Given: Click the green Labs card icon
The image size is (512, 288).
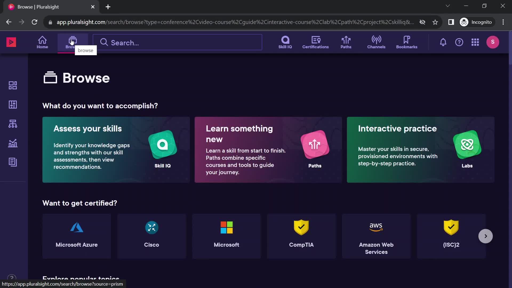Looking at the screenshot, I should pos(467,145).
